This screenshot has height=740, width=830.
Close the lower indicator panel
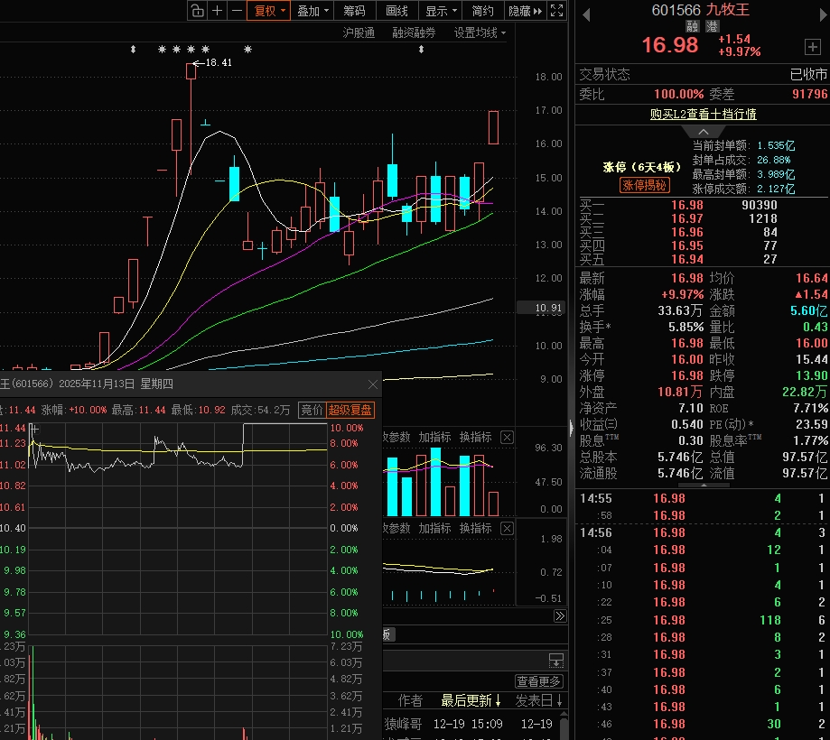pyautogui.click(x=507, y=528)
